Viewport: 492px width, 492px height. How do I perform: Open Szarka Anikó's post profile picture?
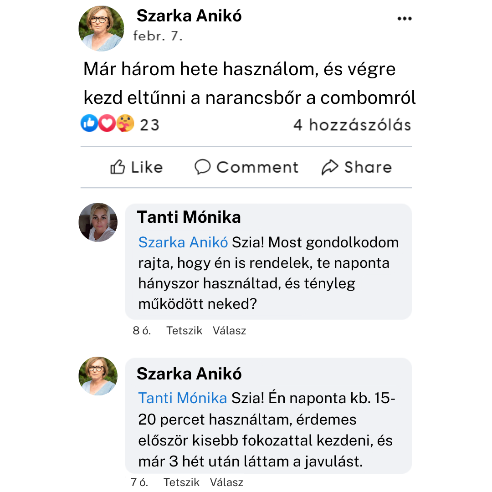click(x=101, y=28)
